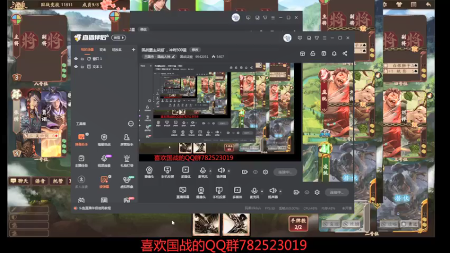Click the layout grid icon under the title bar
Viewport: 450px width, 253px height.
(x=324, y=53)
